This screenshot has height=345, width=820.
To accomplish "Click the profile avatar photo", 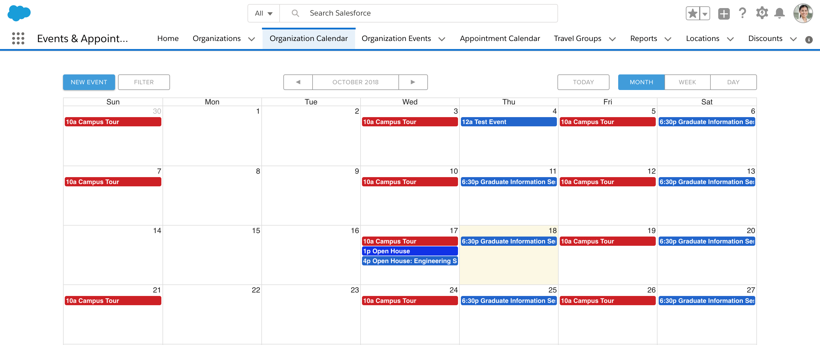I will [803, 13].
